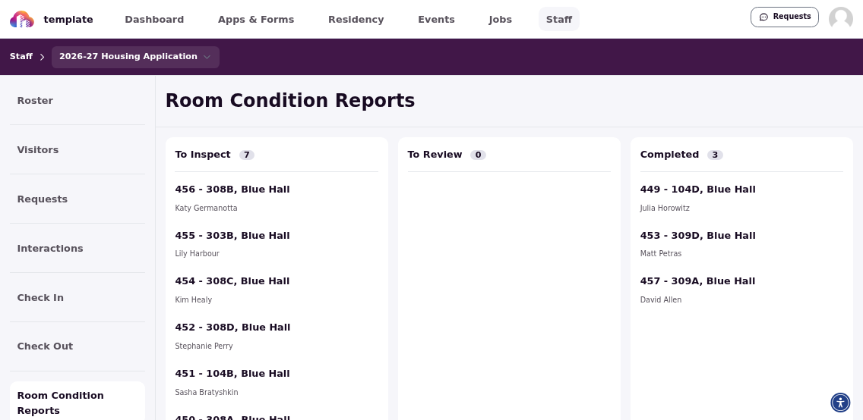Click the Completed count badge 3
The height and width of the screenshot is (420, 863).
click(x=715, y=155)
